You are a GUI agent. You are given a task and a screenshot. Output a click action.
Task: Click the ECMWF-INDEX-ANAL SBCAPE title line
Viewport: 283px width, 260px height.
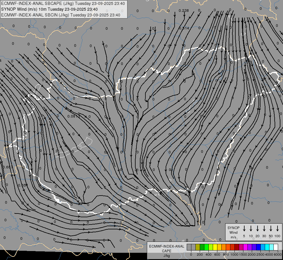[63, 3]
